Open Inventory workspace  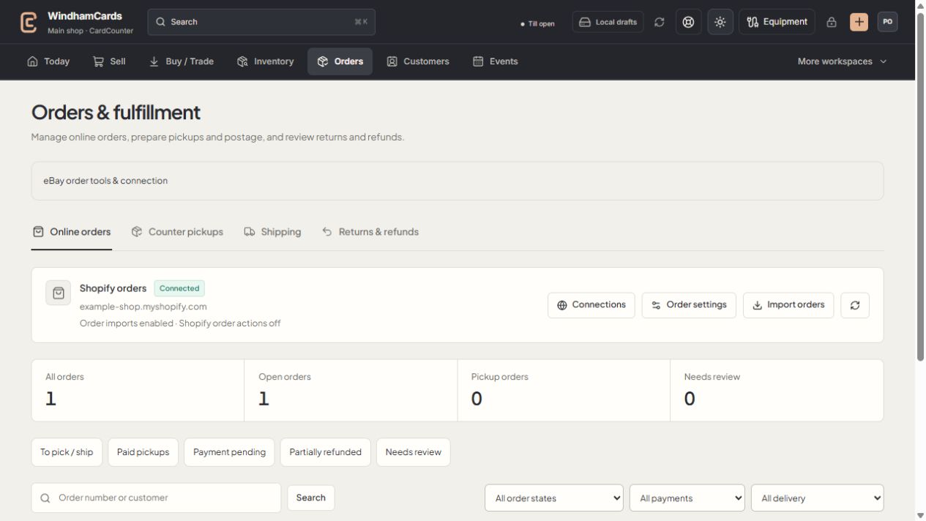[x=266, y=61]
